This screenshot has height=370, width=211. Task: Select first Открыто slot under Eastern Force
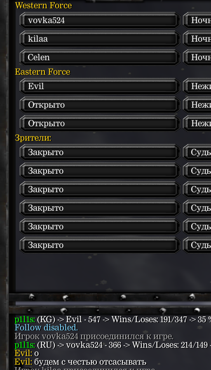coord(100,105)
